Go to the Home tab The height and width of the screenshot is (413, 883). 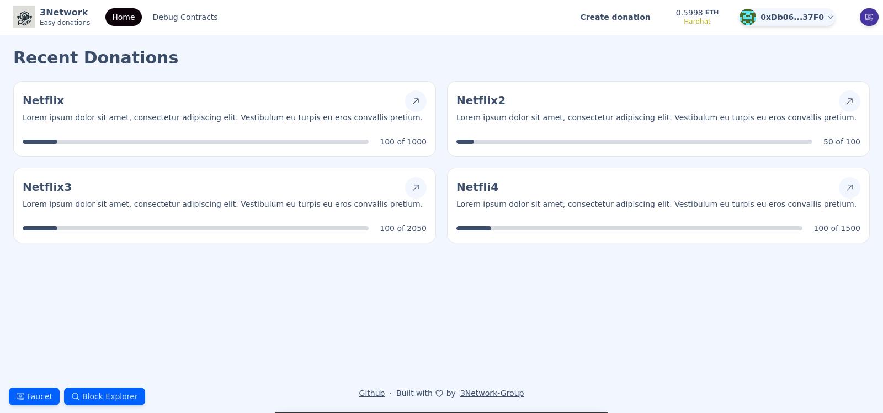(124, 17)
